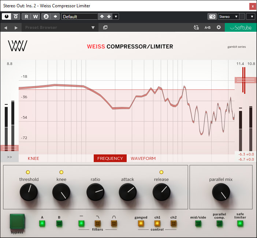Open the Stereo routing dropdown
Screen dimensions: 257x238
point(236,16)
